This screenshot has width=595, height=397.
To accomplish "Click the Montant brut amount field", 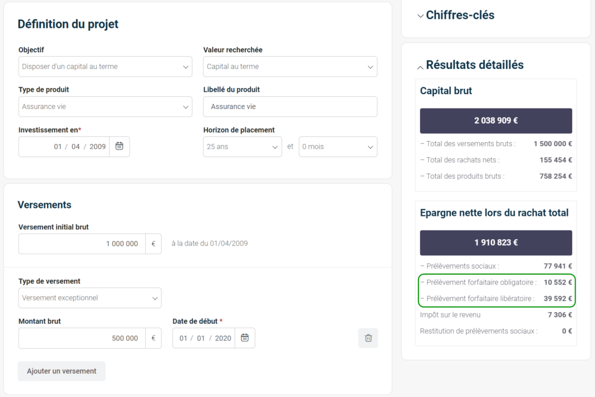I will (x=81, y=338).
